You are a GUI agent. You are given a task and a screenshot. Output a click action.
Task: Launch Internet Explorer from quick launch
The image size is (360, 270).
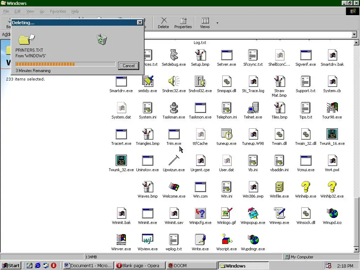pyautogui.click(x=38, y=266)
